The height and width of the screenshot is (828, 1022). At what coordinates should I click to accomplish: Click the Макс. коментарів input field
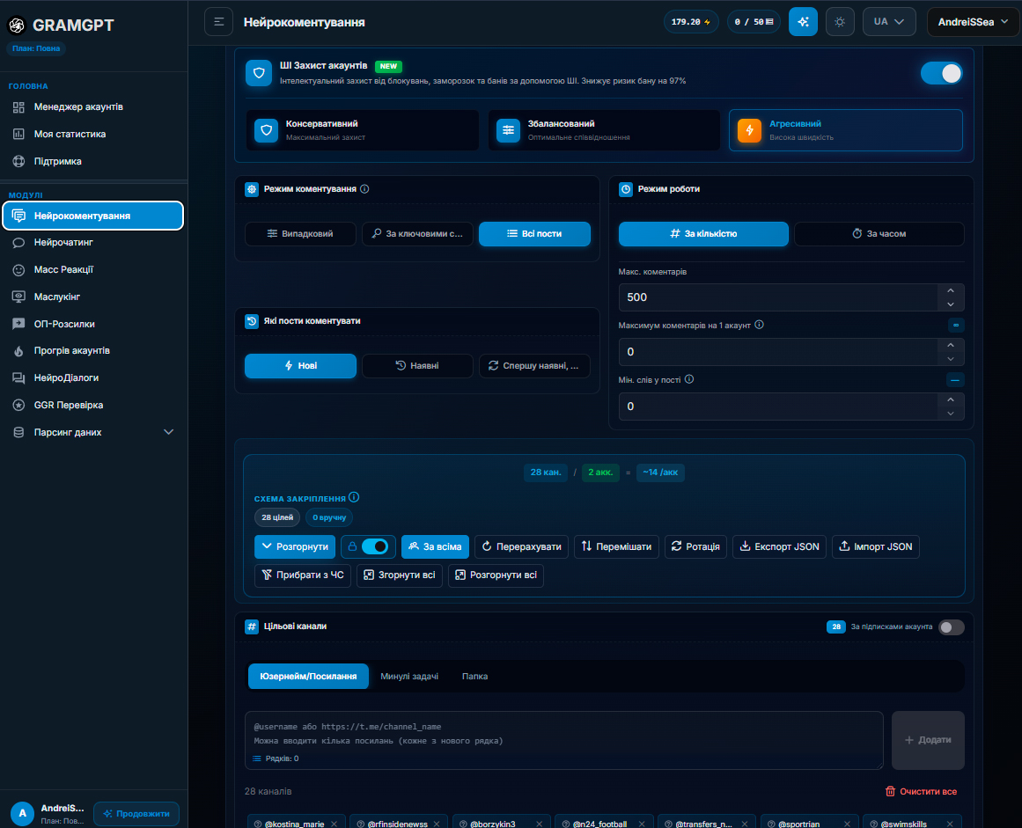[x=777, y=297]
